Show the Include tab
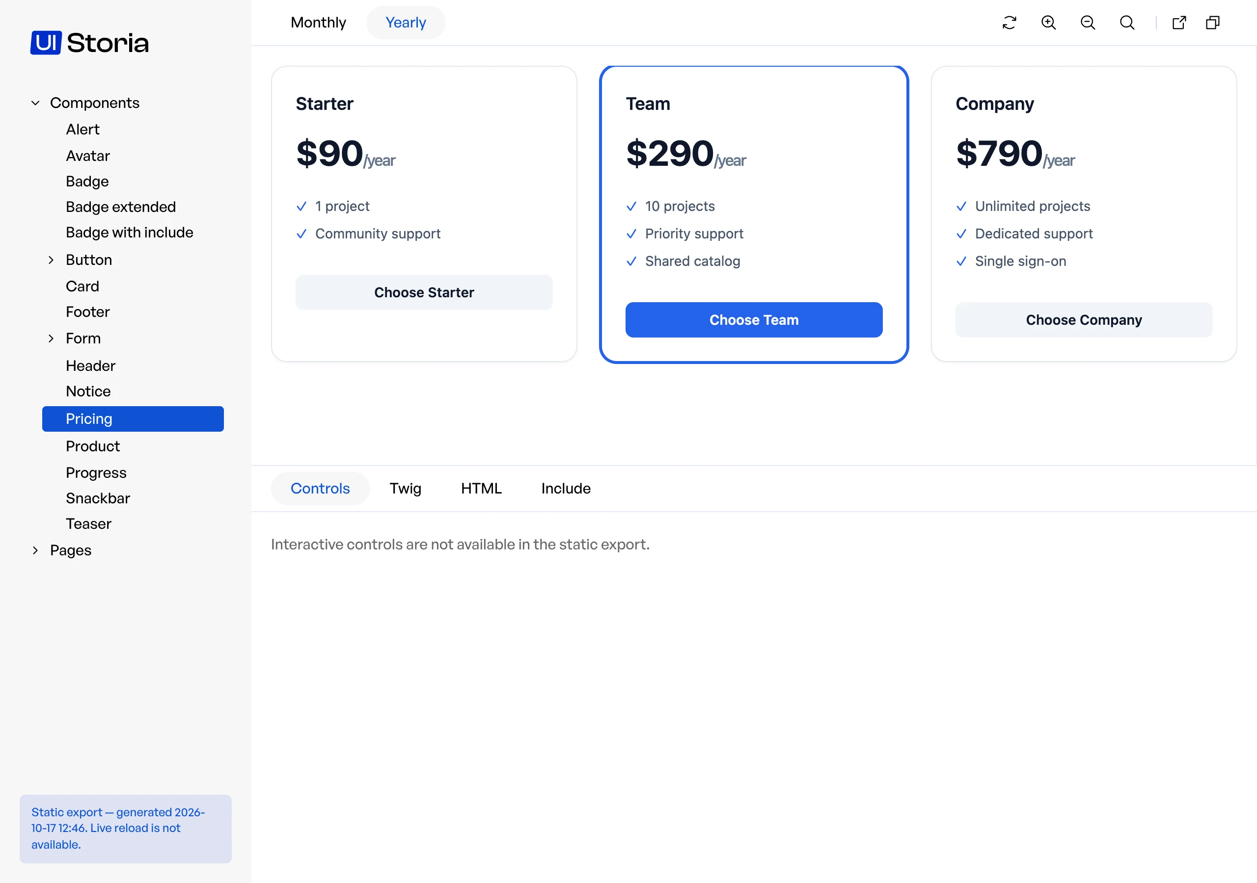 pos(566,489)
